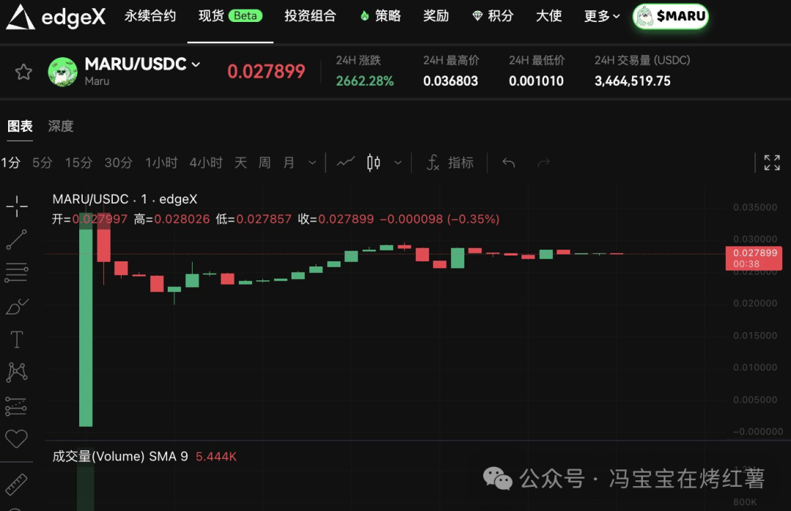The width and height of the screenshot is (791, 511).
Task: Open the chart patterns tool
Action: pos(17,372)
